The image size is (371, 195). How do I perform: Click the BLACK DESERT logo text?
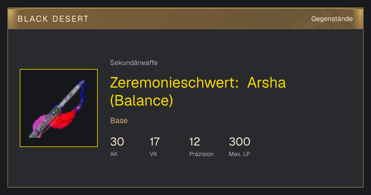(53, 19)
